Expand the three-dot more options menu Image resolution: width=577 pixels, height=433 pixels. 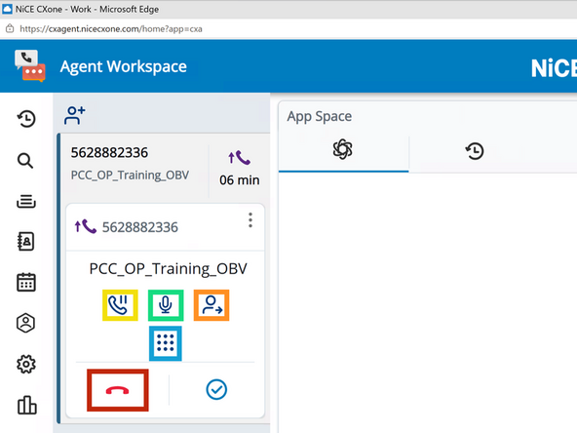pos(250,220)
